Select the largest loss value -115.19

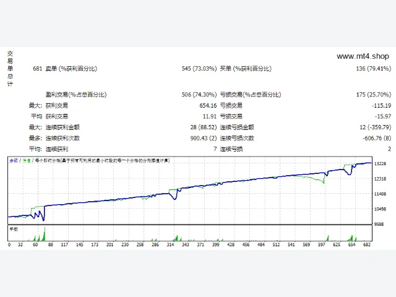coord(381,106)
